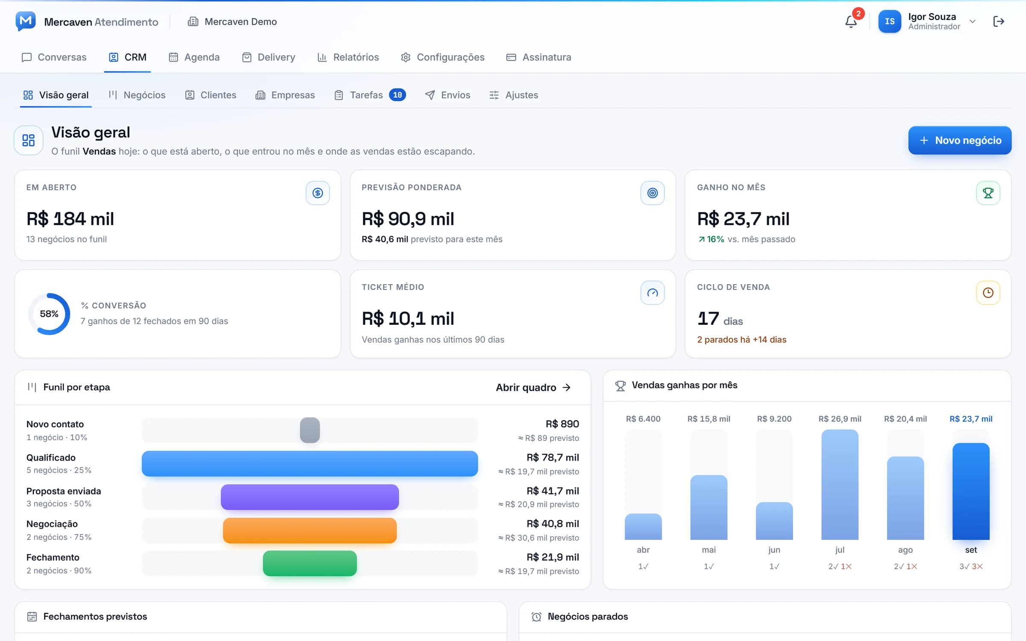Click the jul bar in sales chart

click(x=840, y=485)
